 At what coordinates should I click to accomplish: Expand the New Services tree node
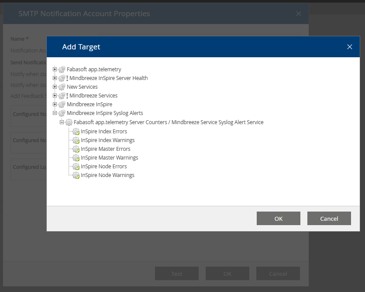point(55,87)
